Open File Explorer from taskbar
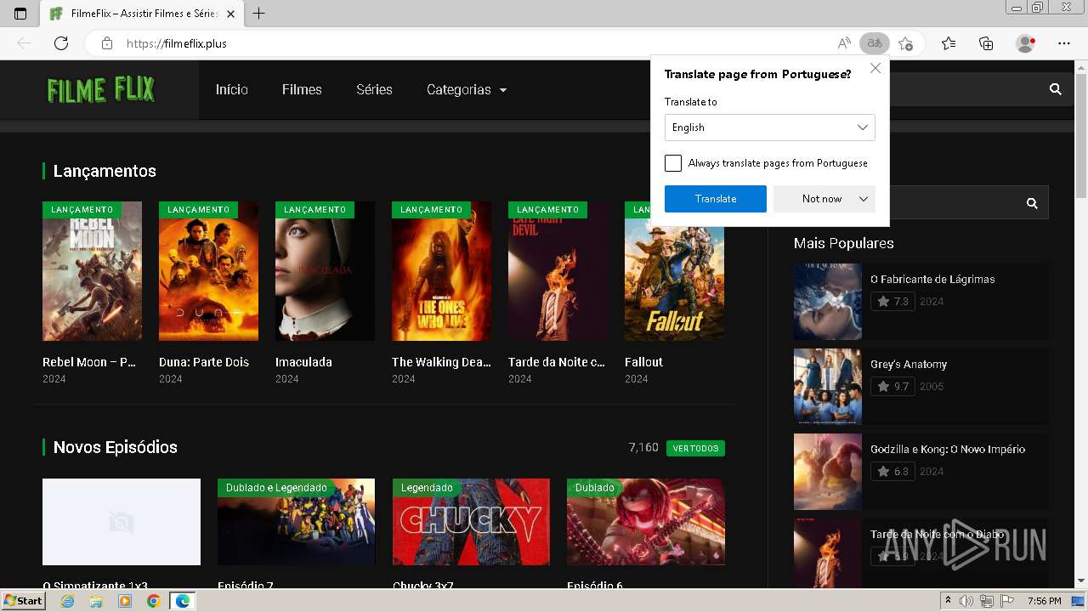Image resolution: width=1088 pixels, height=612 pixels. 96,601
